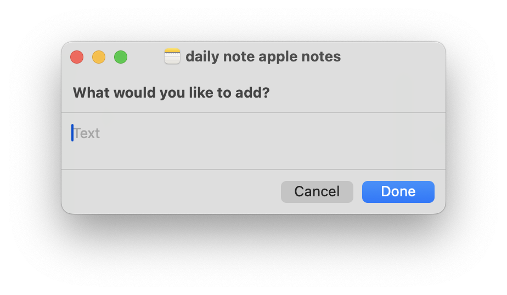Confirm the entry by clicking Done
Viewport: 507px width, 295px height.
tap(398, 192)
